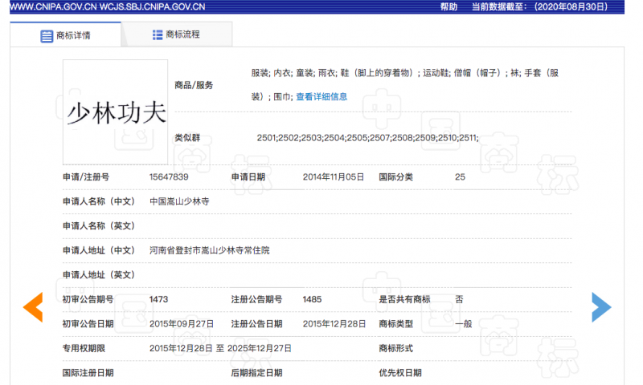The image size is (643, 385).
Task: Click the 后期指定日期 label
Action: (256, 373)
